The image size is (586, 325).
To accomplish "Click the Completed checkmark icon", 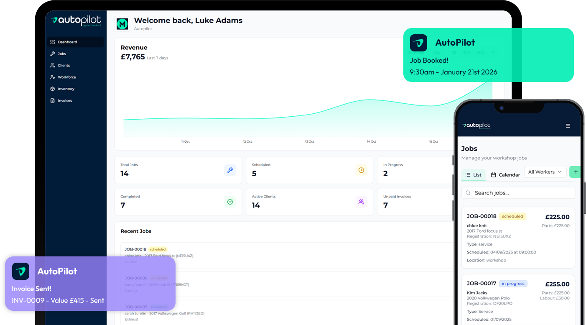I will tap(230, 202).
